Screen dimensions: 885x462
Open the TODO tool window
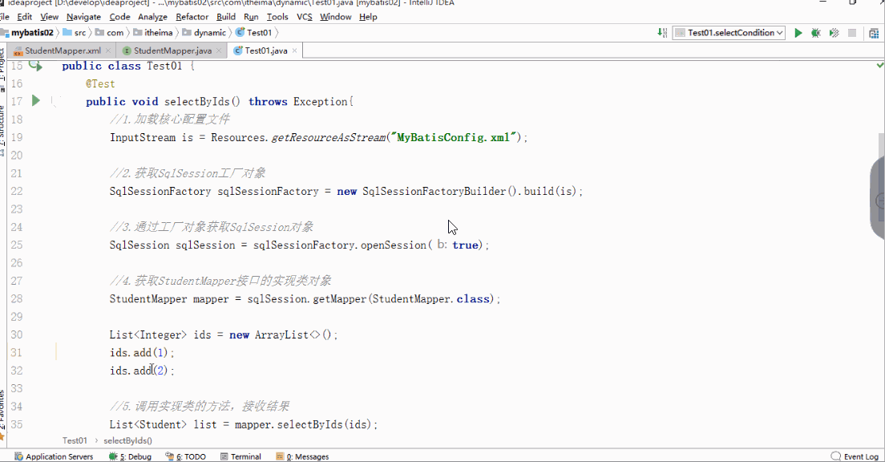click(185, 456)
